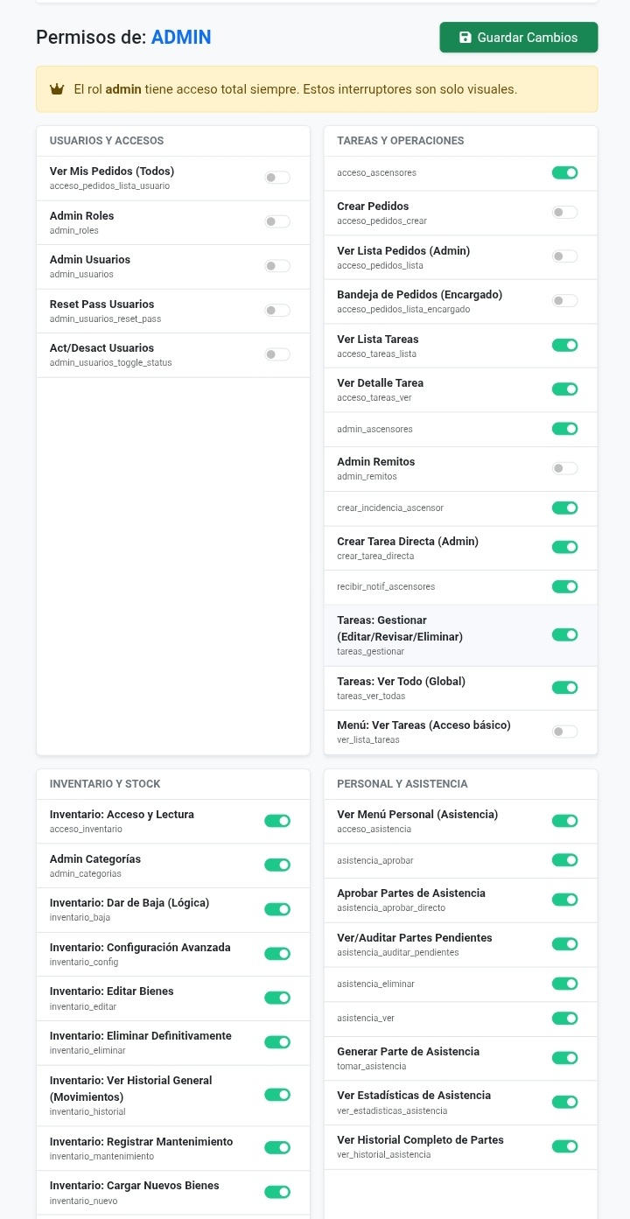Disable Tareas: Gestionar permission toggle
This screenshot has height=1219, width=630.
point(564,635)
